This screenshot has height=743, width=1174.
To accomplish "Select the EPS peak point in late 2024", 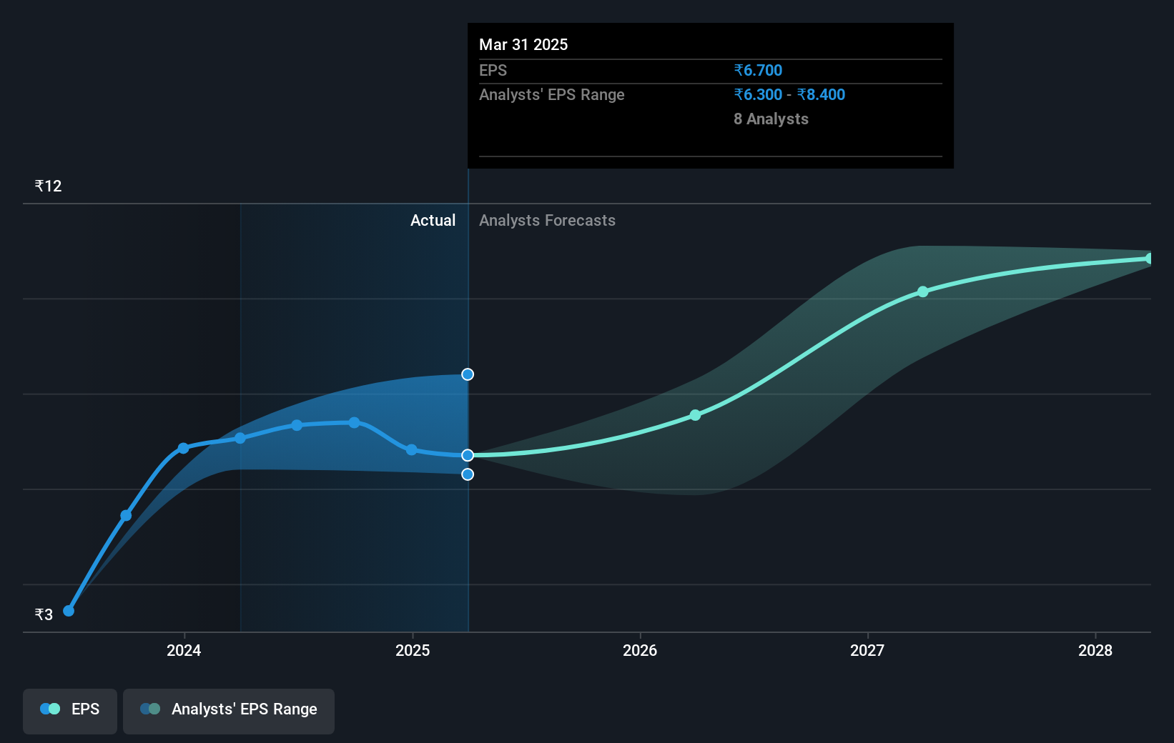I will tap(354, 423).
